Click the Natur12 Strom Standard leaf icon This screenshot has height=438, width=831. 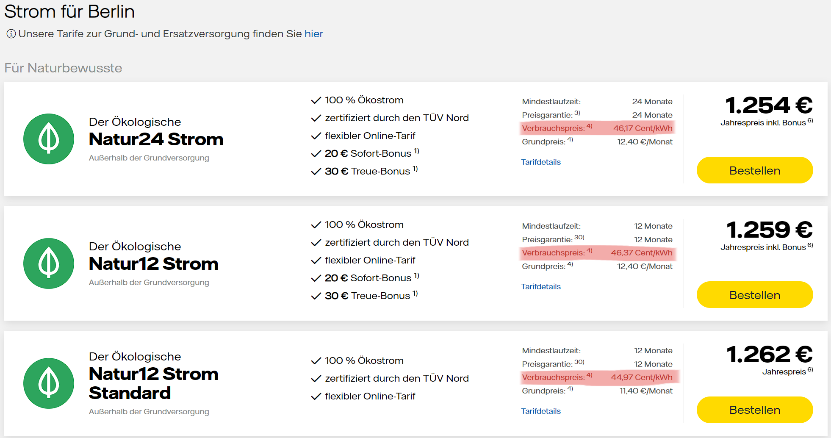pyautogui.click(x=49, y=383)
